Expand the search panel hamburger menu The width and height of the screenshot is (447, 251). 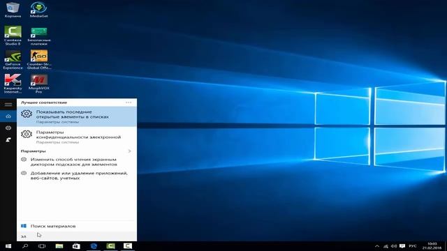click(x=8, y=105)
